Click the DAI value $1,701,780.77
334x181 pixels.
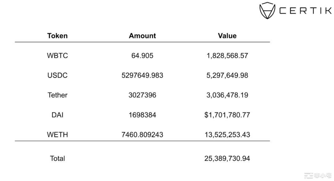(227, 115)
